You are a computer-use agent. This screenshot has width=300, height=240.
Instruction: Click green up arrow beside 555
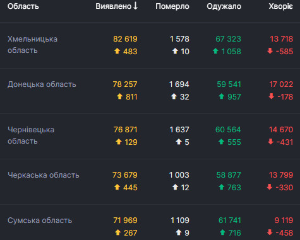click(221, 142)
